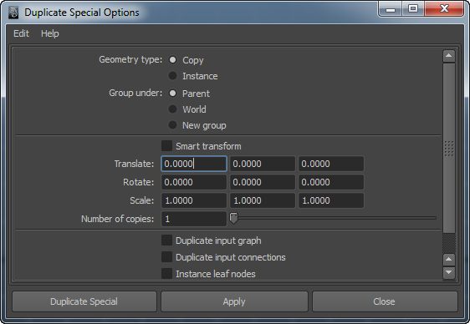Close the window with title bar X

coord(444,8)
